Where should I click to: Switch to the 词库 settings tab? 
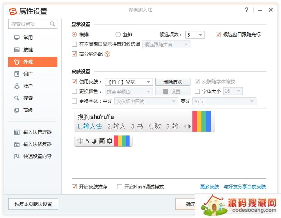pos(28,74)
